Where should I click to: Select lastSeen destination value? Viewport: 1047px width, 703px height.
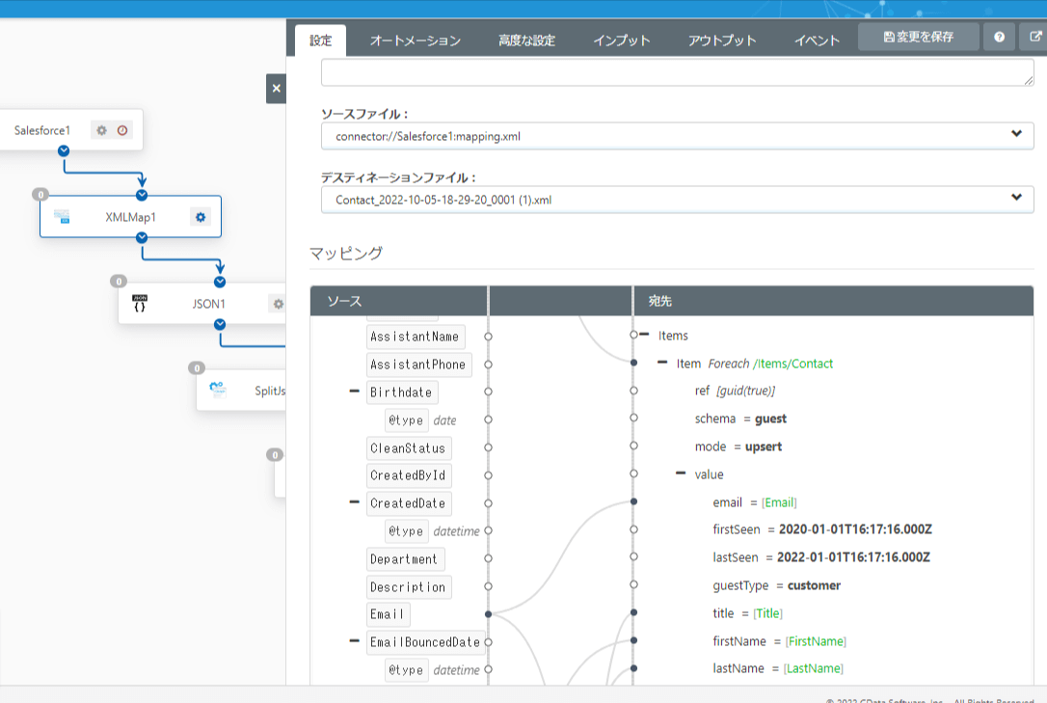(853, 557)
